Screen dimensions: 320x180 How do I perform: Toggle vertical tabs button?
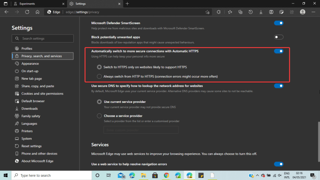tap(5, 4)
